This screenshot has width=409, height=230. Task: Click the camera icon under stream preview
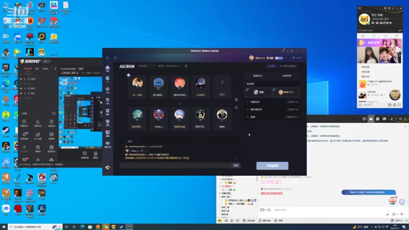96,154
